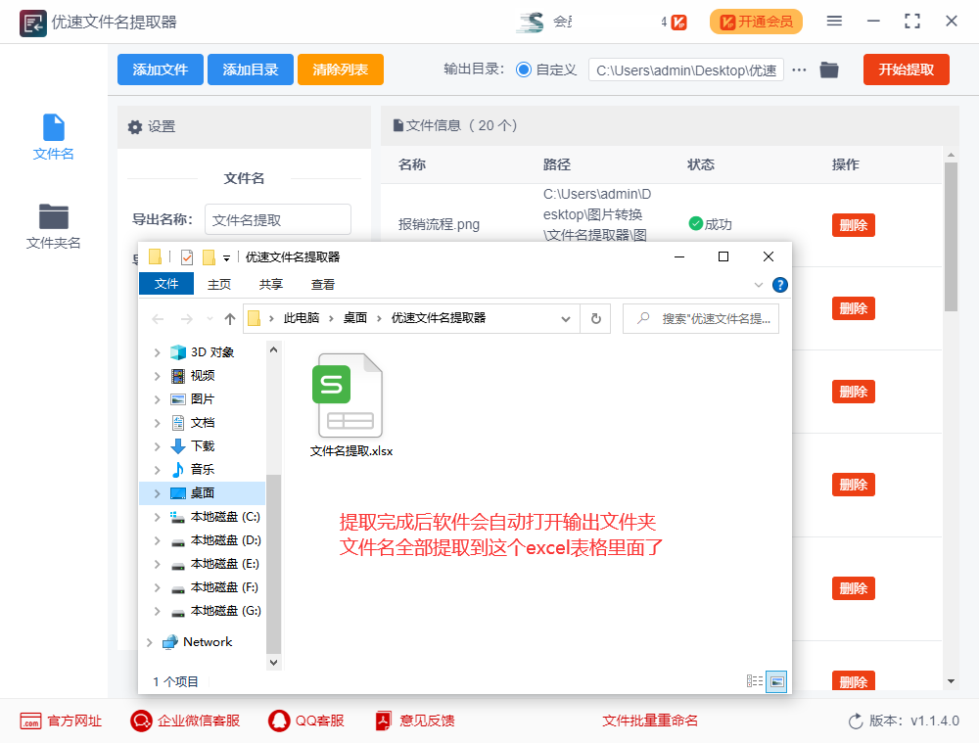This screenshot has height=744, width=979.
Task: Expand the Network tree item
Action: pyautogui.click(x=149, y=641)
